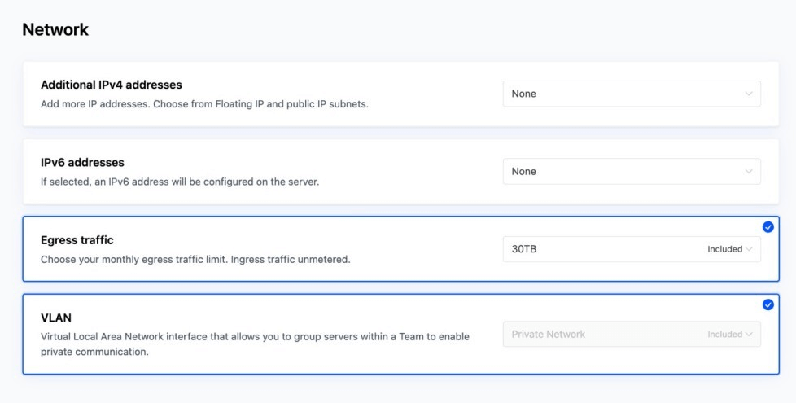Click the blue checkmark on Egress traffic card

pos(768,227)
